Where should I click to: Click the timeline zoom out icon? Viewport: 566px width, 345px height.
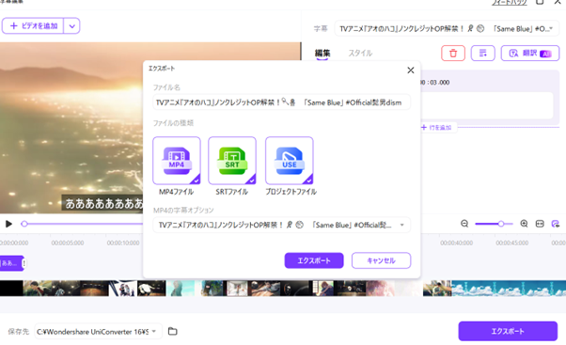tap(464, 224)
